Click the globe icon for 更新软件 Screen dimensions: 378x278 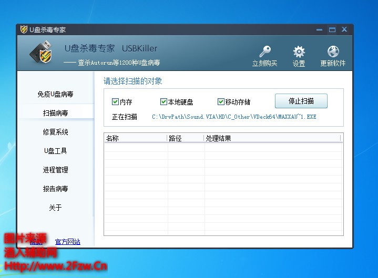[x=333, y=52]
